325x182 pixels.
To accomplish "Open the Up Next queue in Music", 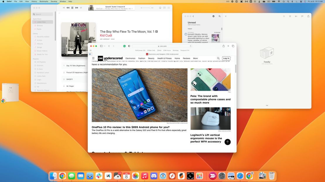I will pyautogui.click(x=169, y=8).
